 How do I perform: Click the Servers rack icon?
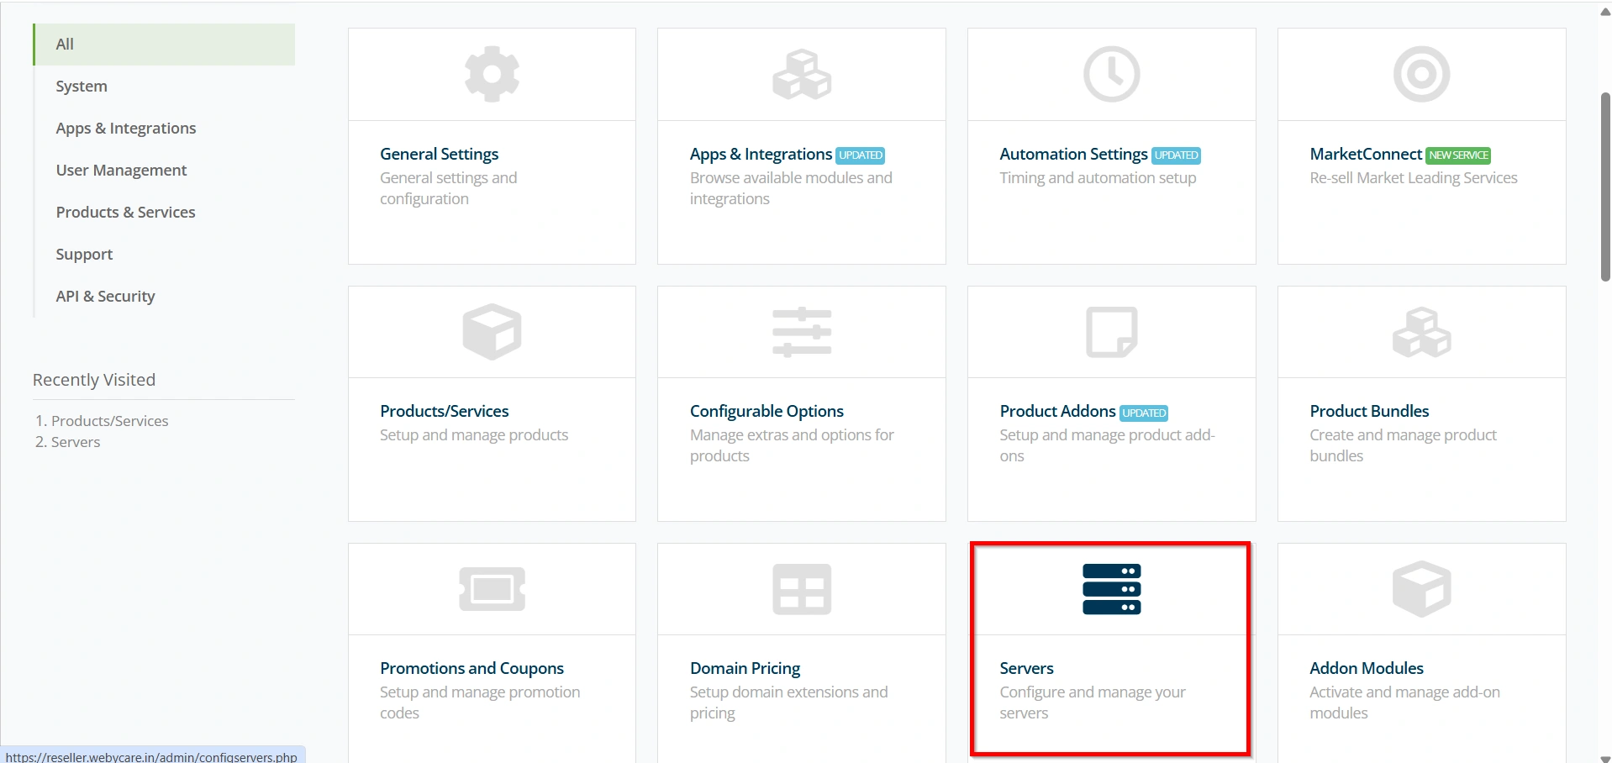pyautogui.click(x=1111, y=589)
